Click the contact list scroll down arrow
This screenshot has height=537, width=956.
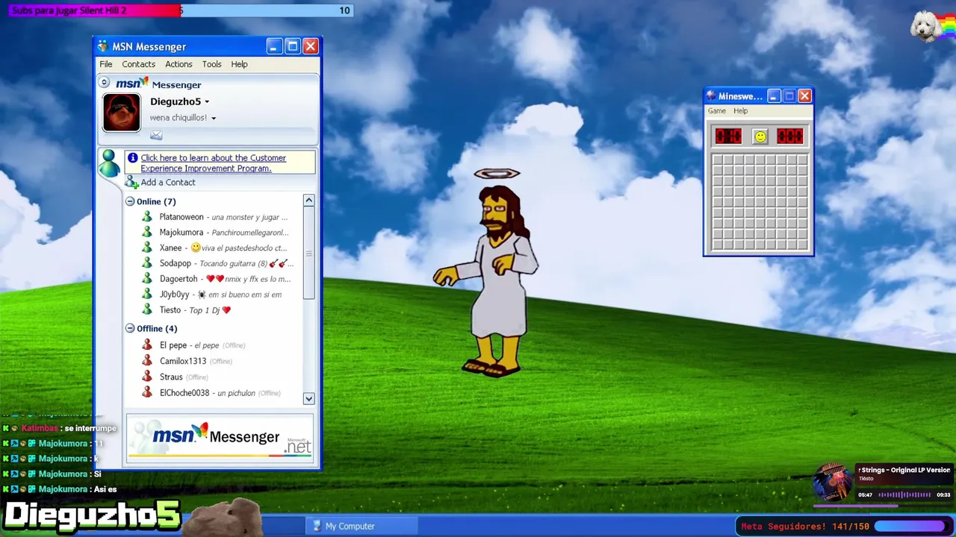point(308,399)
